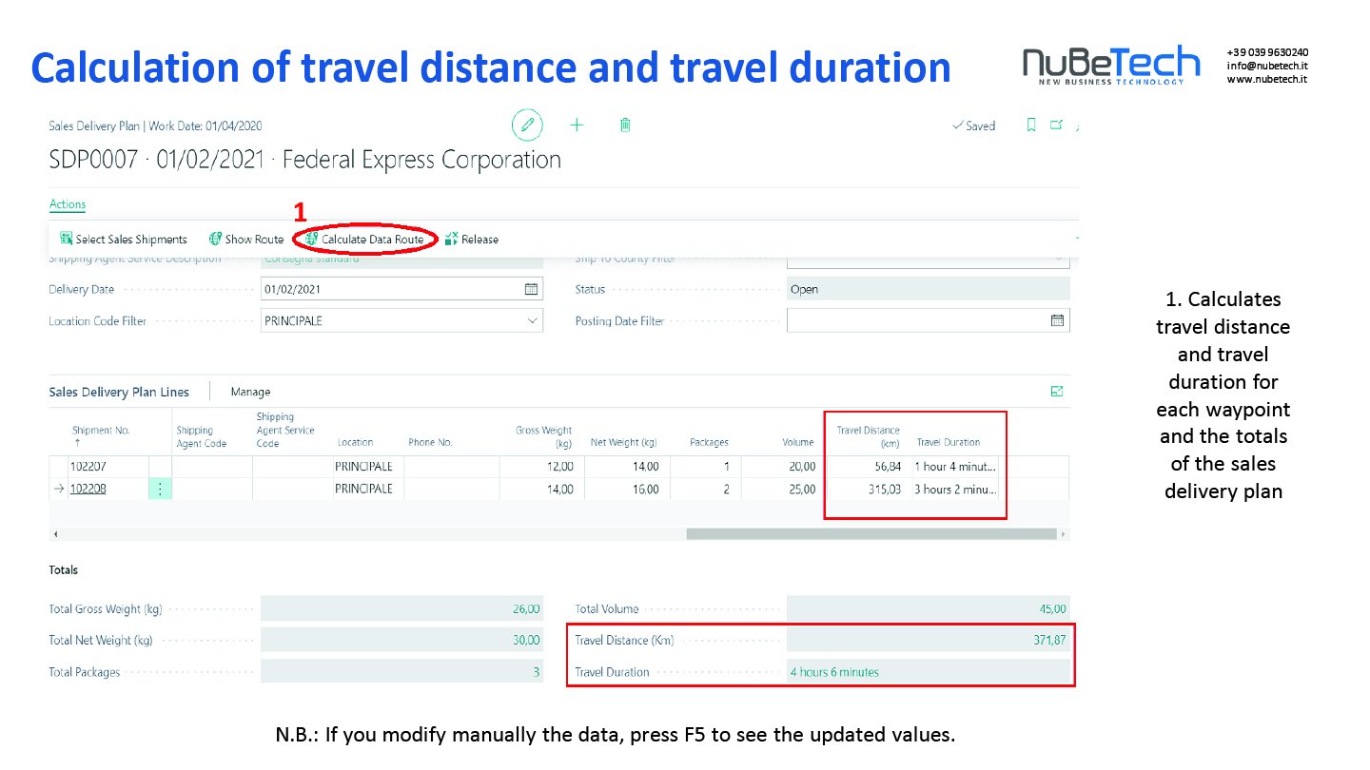Viewport: 1370px width, 770px height.
Task: Open the Actions menu
Action: (68, 204)
